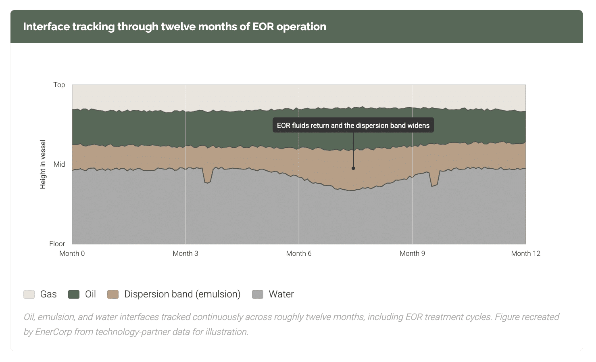
Task: Click the Interface tracking chart title
Action: click(175, 27)
